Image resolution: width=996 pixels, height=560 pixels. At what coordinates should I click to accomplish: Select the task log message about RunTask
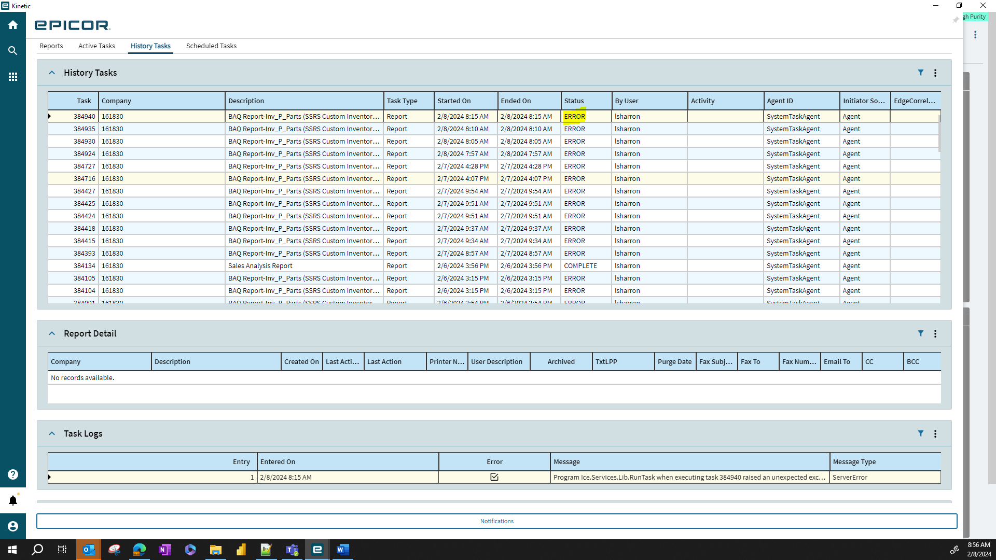click(x=689, y=477)
